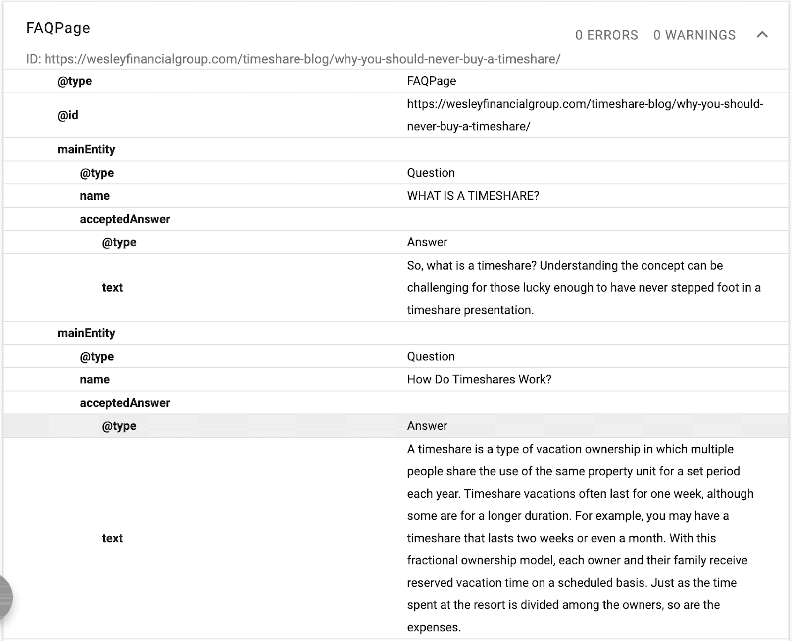Click the text property label
The image size is (792, 641).
tap(112, 538)
